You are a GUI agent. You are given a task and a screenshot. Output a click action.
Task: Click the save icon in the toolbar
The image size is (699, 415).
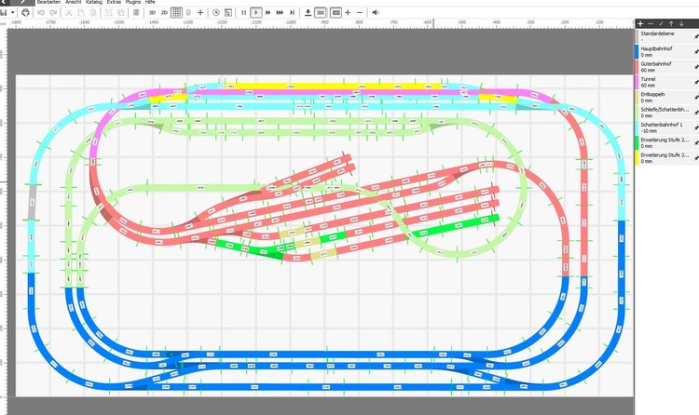(x=4, y=12)
